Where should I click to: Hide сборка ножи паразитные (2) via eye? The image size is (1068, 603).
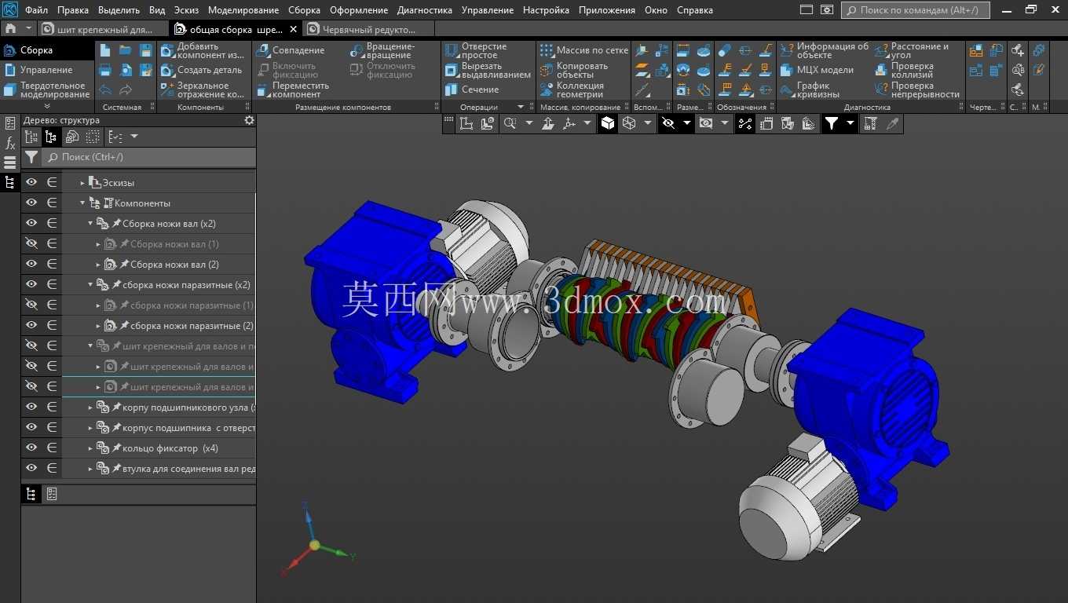[x=31, y=325]
